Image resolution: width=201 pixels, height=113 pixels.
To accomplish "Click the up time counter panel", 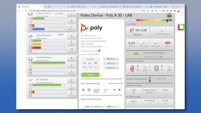I will pos(90,64).
